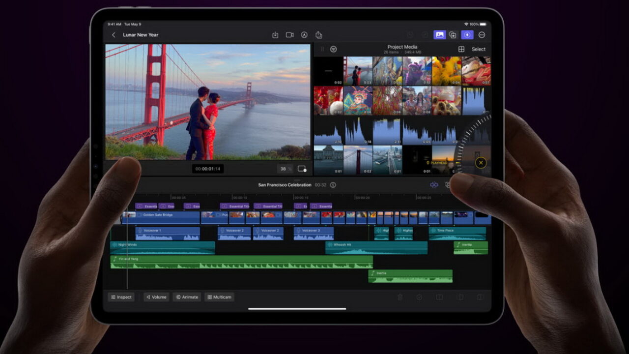Select the first black clip thumbnail 0:02
629x354 pixels.
click(328, 71)
